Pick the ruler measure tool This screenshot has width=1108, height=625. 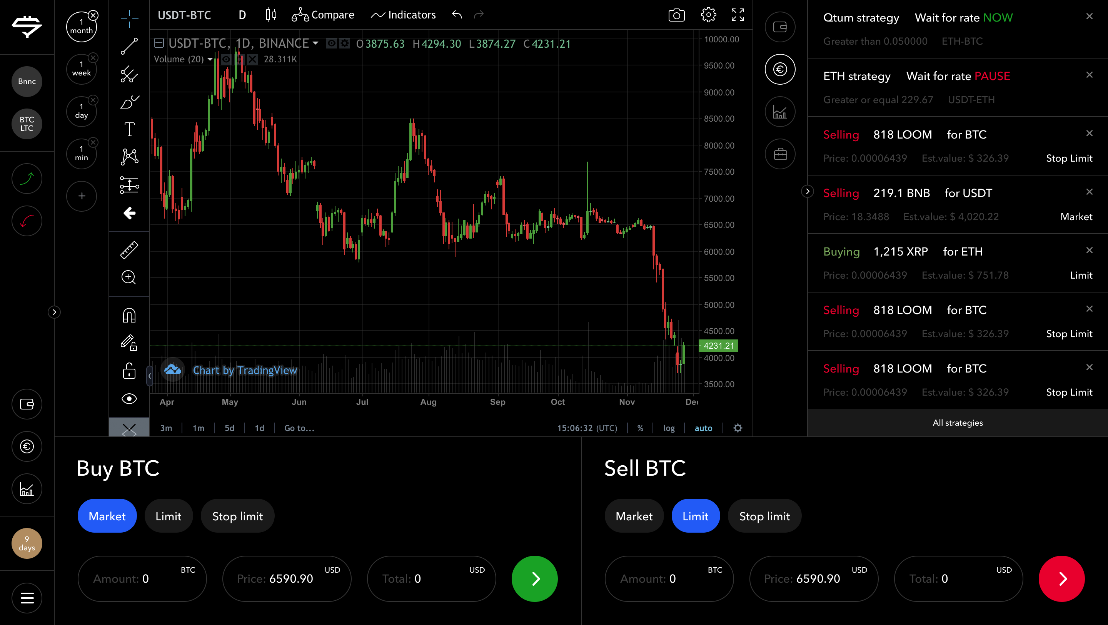click(x=129, y=250)
